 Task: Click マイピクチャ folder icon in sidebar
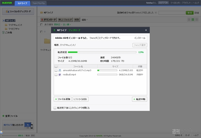tap(6, 29)
